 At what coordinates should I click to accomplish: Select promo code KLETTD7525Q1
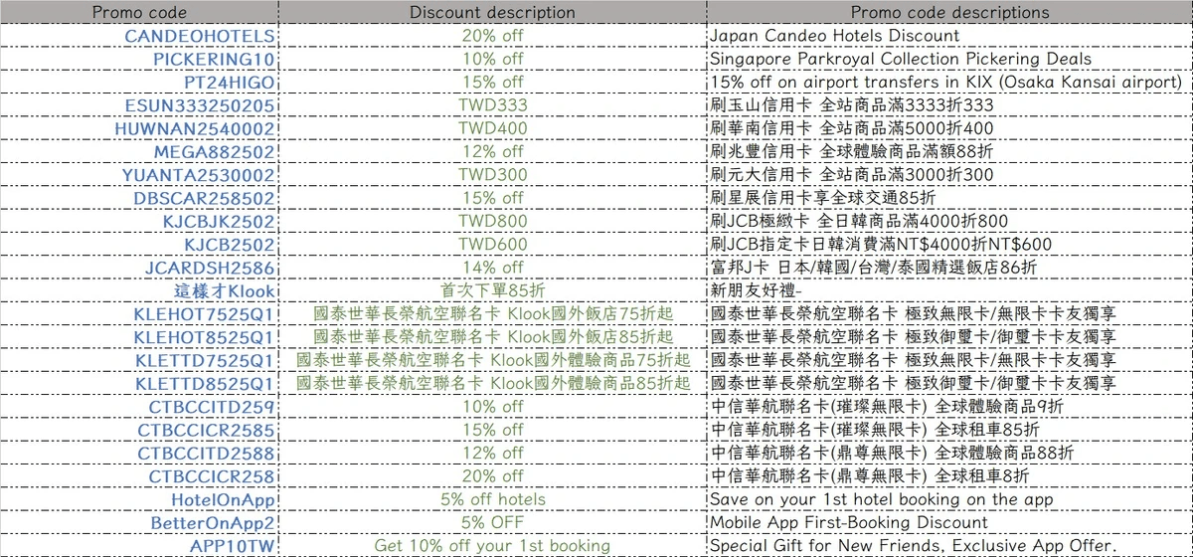[x=205, y=360]
